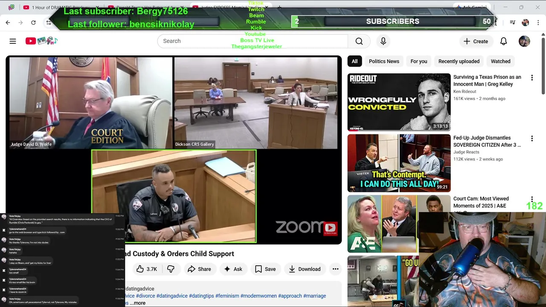Screen dimensions: 546x307
Task: Click the '161K views' metadata text
Action: (x=464, y=98)
